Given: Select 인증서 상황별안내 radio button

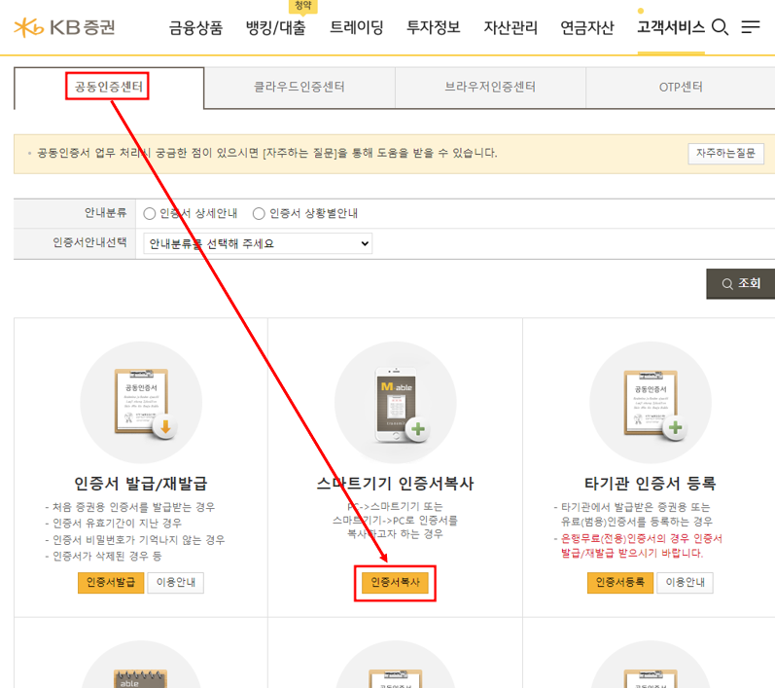Looking at the screenshot, I should (259, 214).
